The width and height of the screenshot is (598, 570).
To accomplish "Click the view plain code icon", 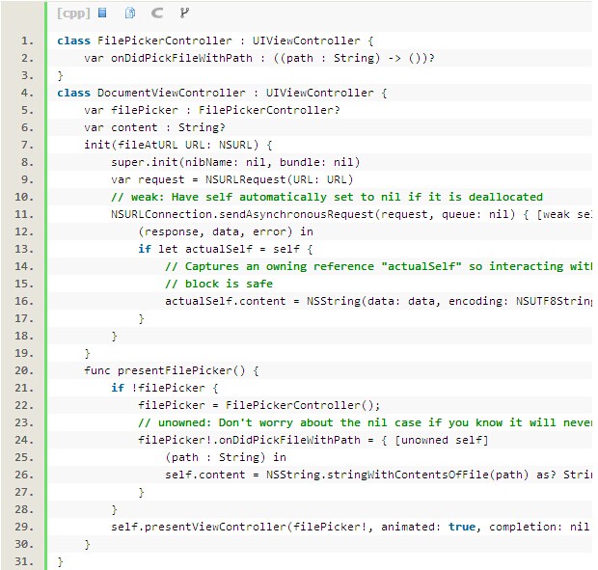I will point(102,13).
